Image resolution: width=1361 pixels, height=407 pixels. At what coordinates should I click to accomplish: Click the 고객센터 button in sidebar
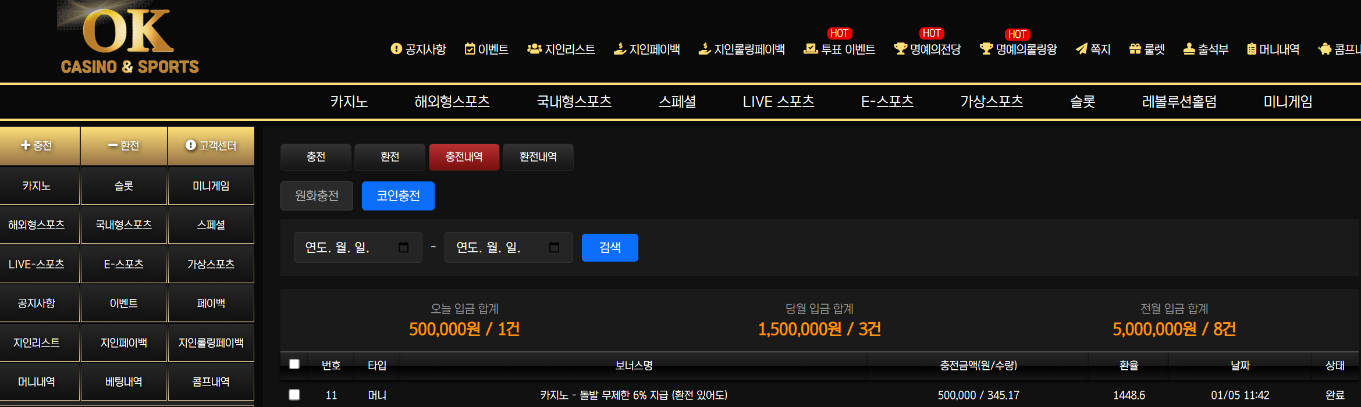pos(211,145)
